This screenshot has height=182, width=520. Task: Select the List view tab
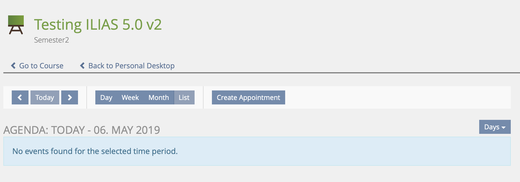tap(184, 97)
